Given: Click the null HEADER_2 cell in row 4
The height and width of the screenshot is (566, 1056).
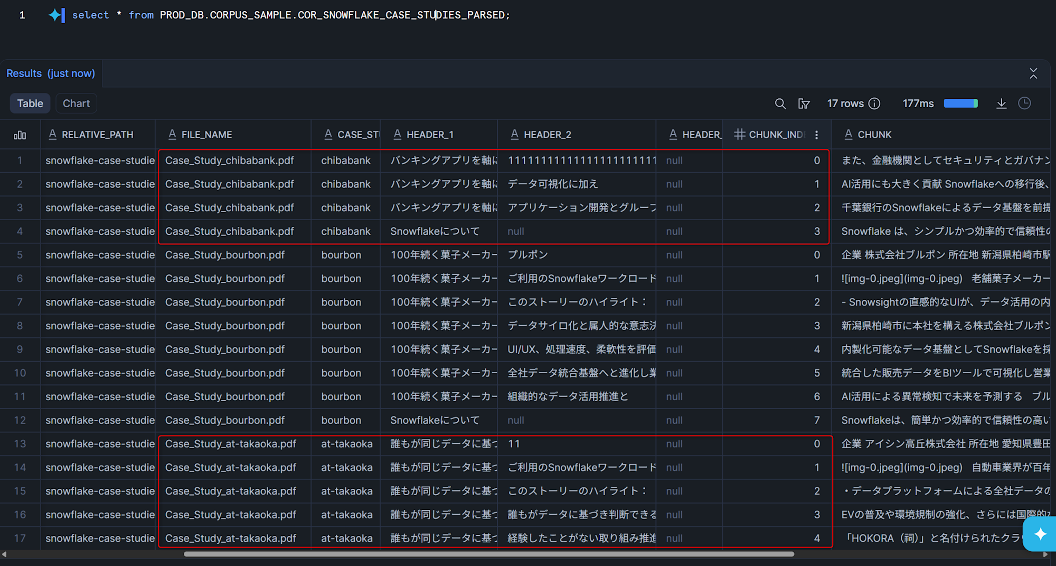Looking at the screenshot, I should pyautogui.click(x=577, y=231).
